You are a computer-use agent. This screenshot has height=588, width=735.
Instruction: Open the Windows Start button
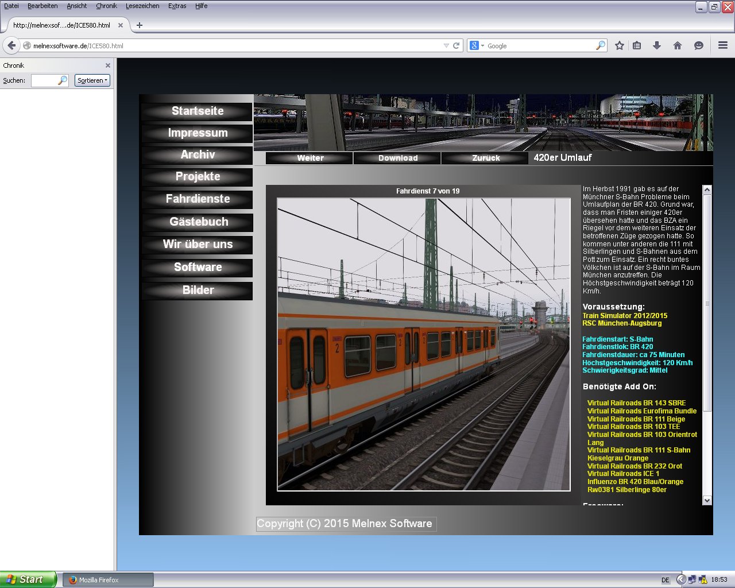(x=28, y=579)
